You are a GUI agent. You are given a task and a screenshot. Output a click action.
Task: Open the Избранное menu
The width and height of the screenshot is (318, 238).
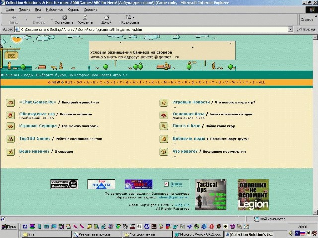point(54,10)
